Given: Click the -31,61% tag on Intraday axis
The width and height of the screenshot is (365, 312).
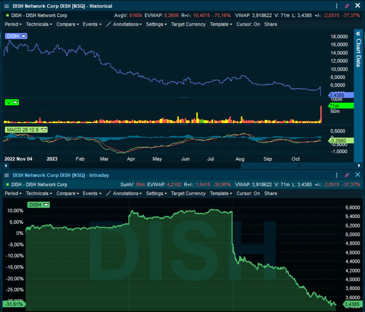Looking at the screenshot, I should click(x=14, y=304).
